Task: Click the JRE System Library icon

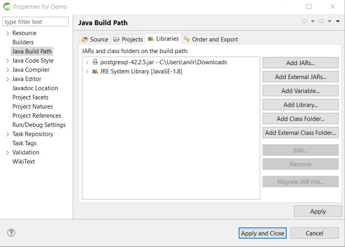Action: pyautogui.click(x=95, y=72)
